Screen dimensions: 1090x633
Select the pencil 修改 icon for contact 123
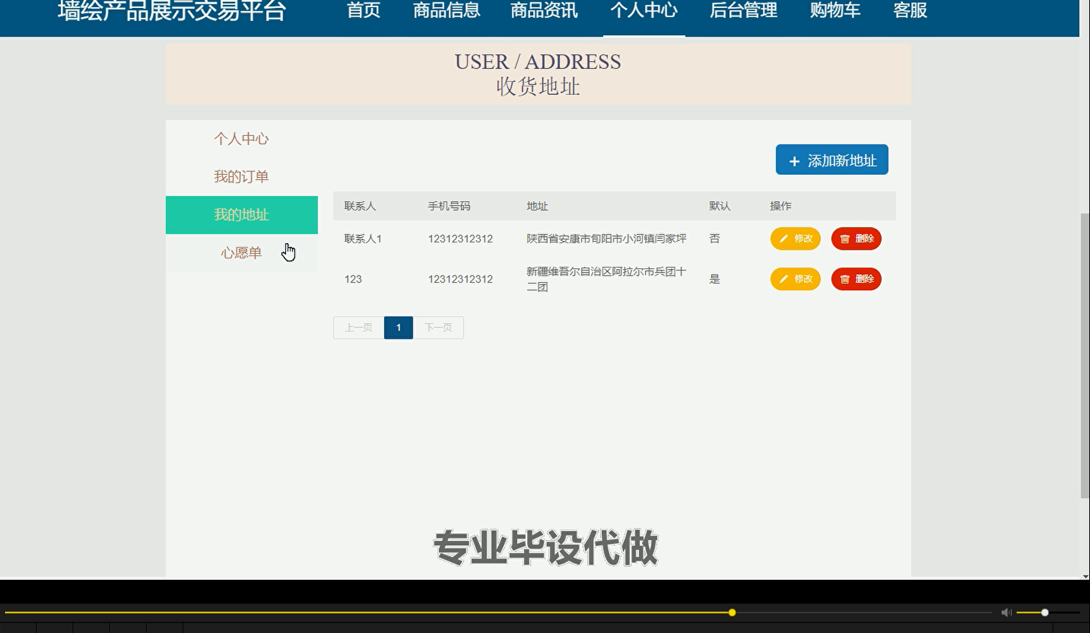[x=783, y=278]
